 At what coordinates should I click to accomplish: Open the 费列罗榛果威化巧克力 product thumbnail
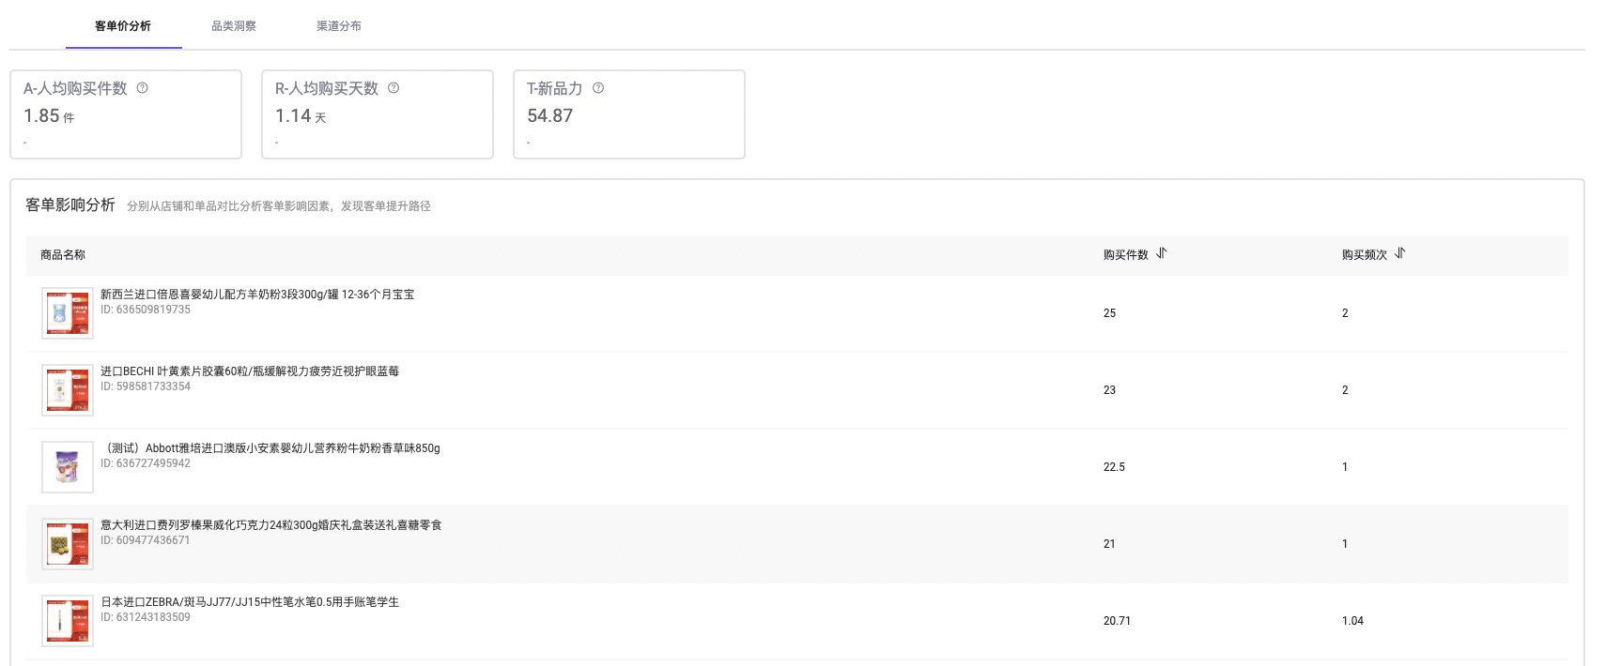[x=68, y=544]
